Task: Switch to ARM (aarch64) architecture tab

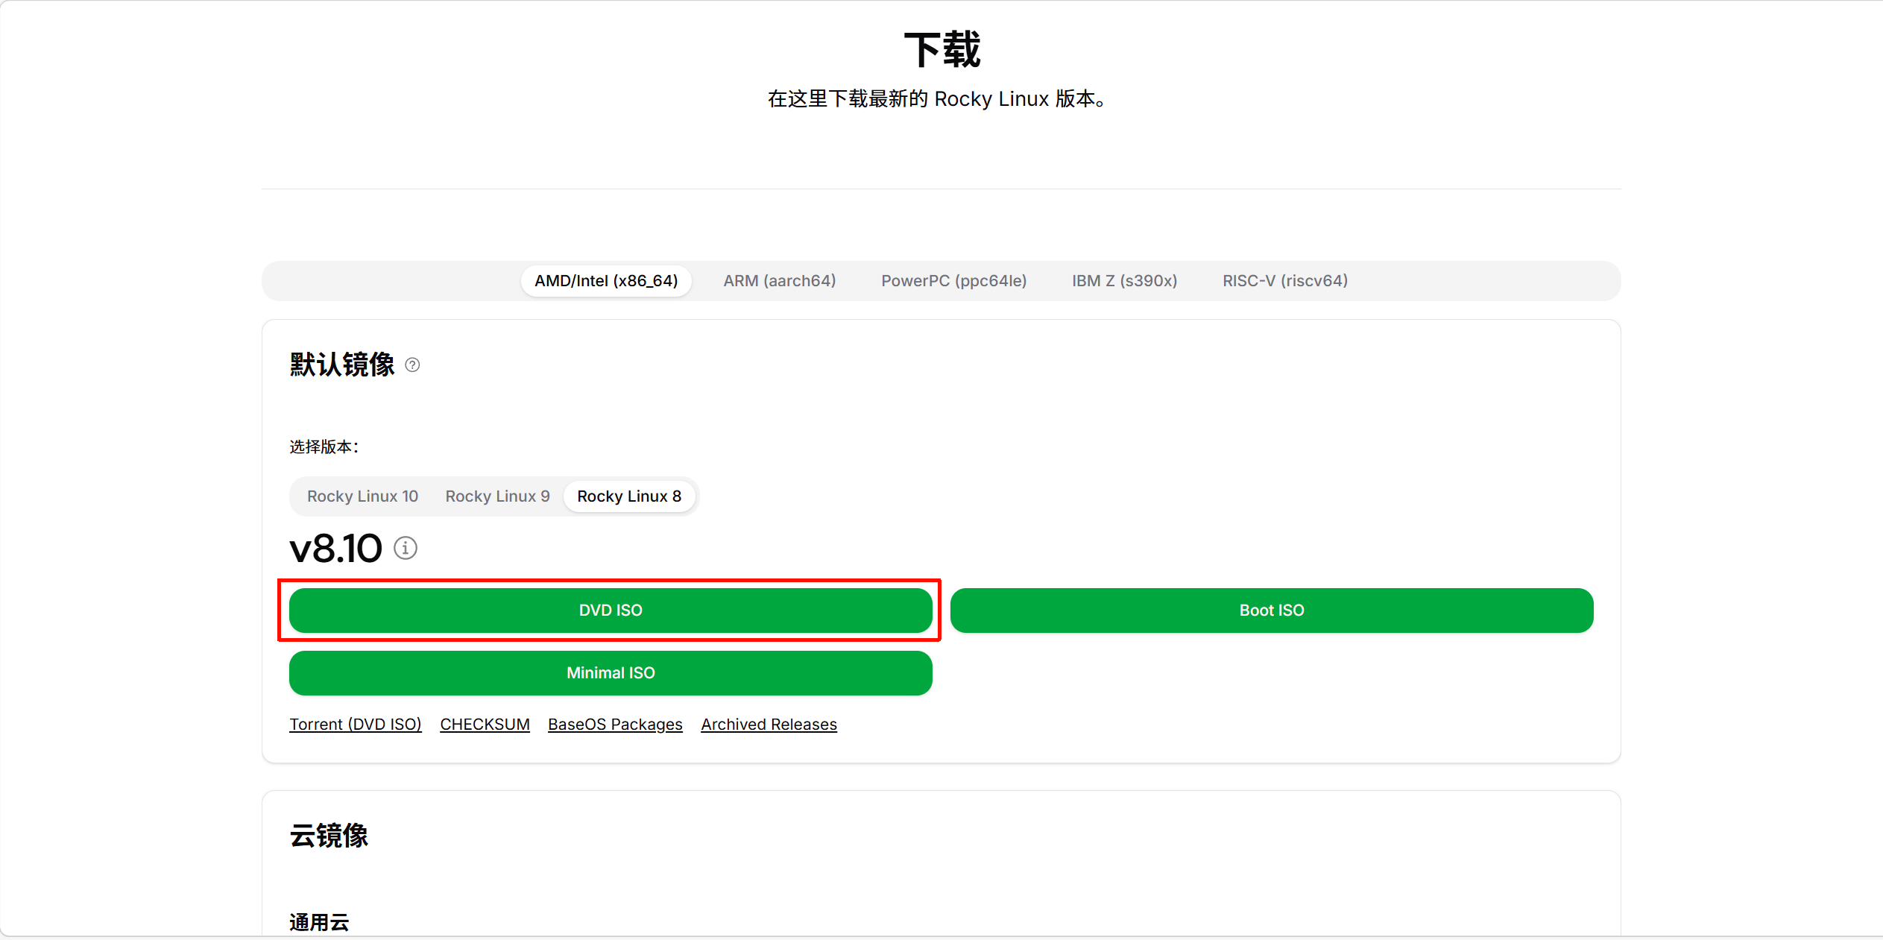Action: tap(779, 281)
